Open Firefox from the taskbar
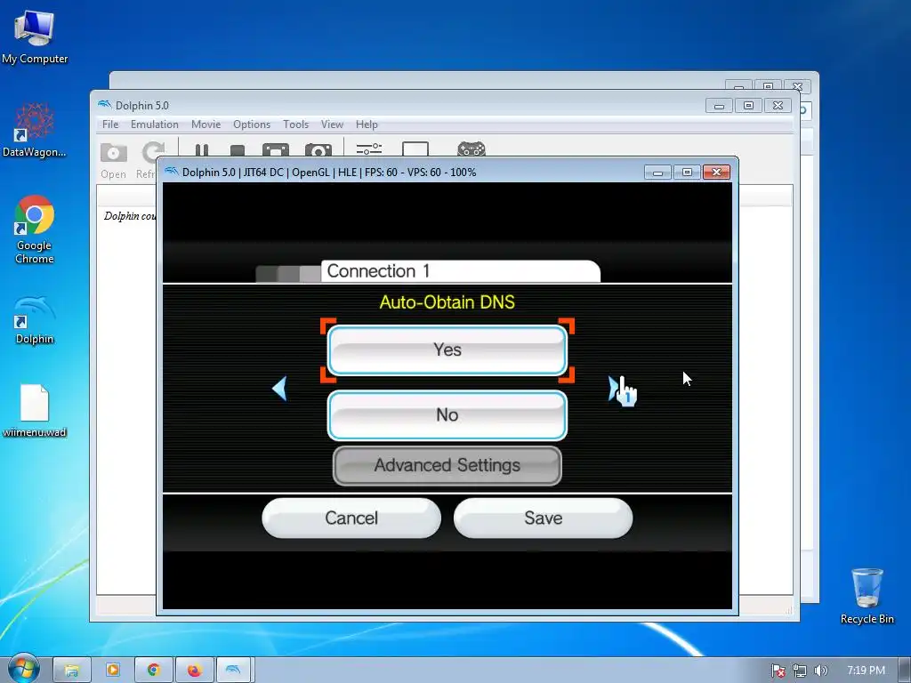Screen dimensions: 911x683 [x=194, y=671]
